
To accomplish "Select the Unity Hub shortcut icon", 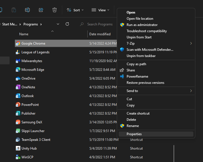I will (18, 148).
